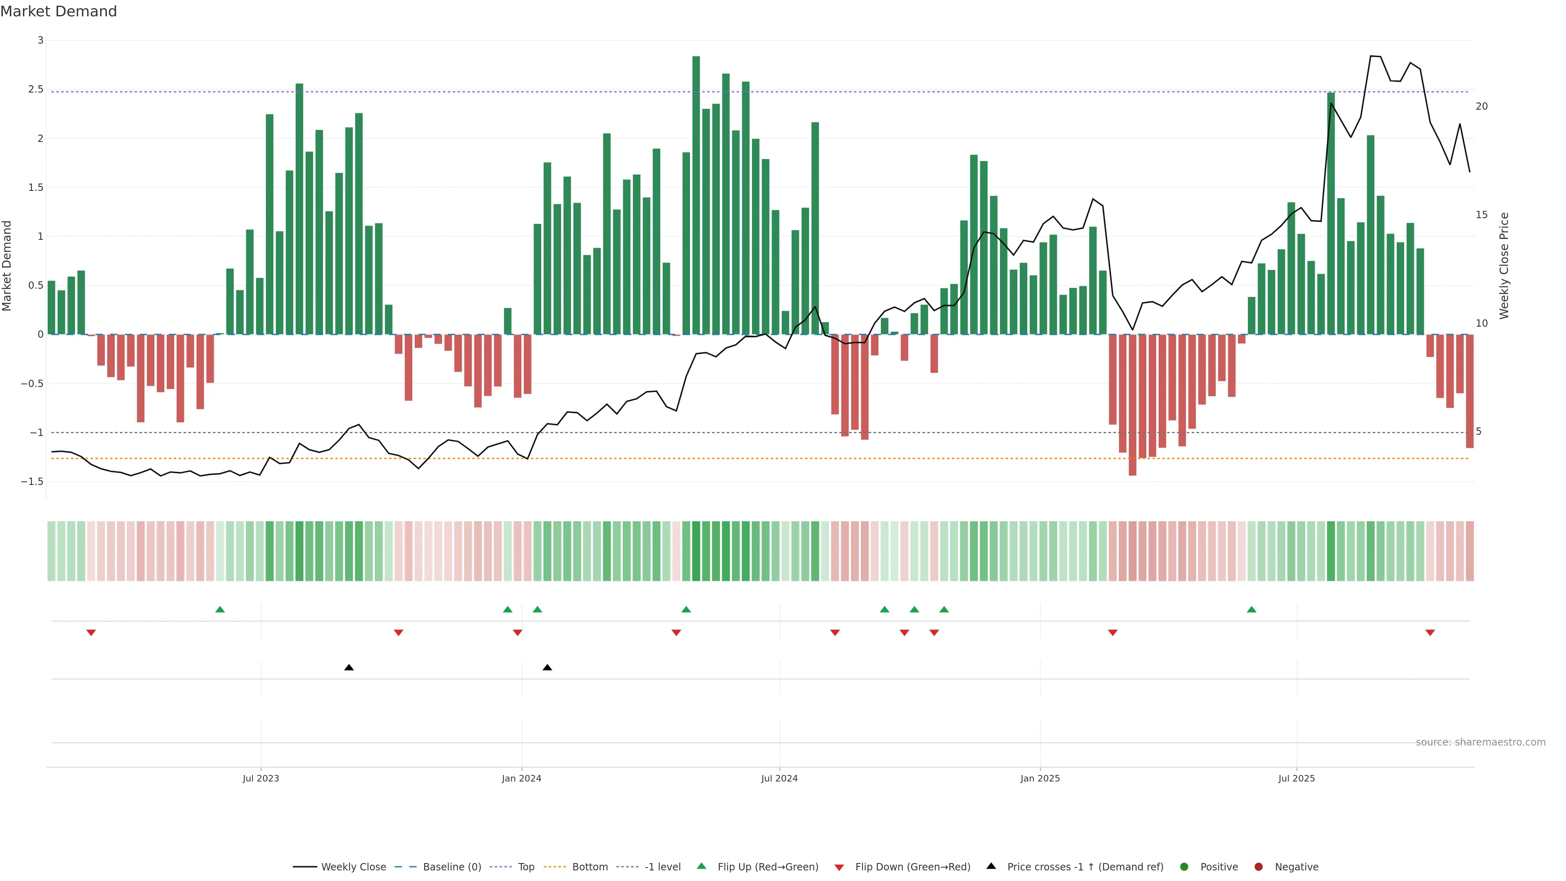Toggle the Baseline (0) legend entry
This screenshot has height=881, width=1566.
(x=452, y=866)
